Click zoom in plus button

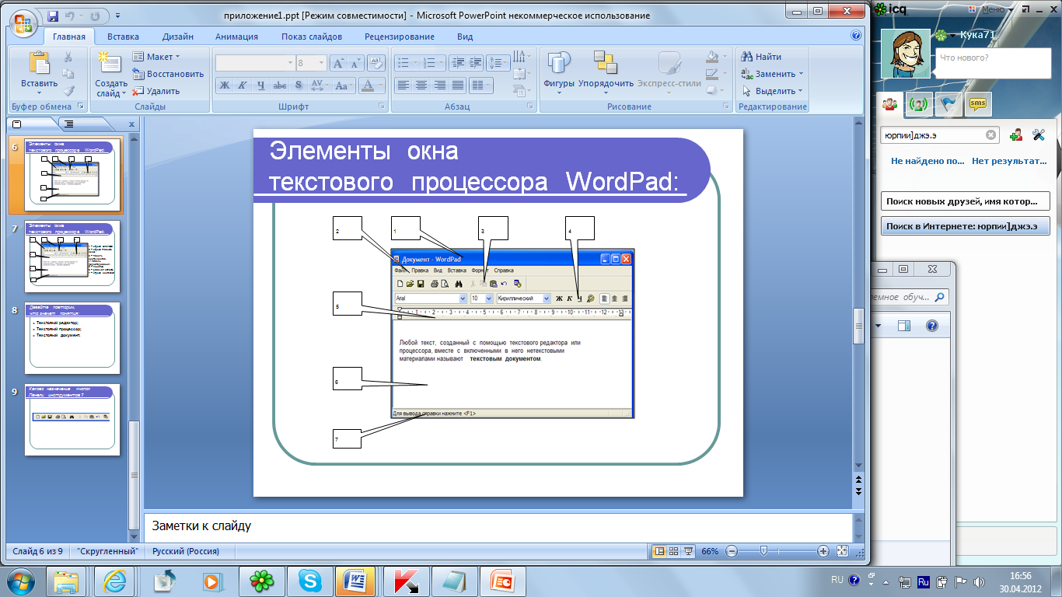click(823, 551)
